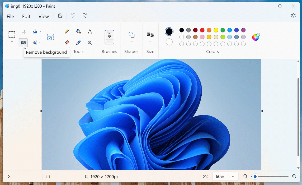Viewport: 302px width, 185px height.
Task: Open the File menu
Action: coord(10,16)
